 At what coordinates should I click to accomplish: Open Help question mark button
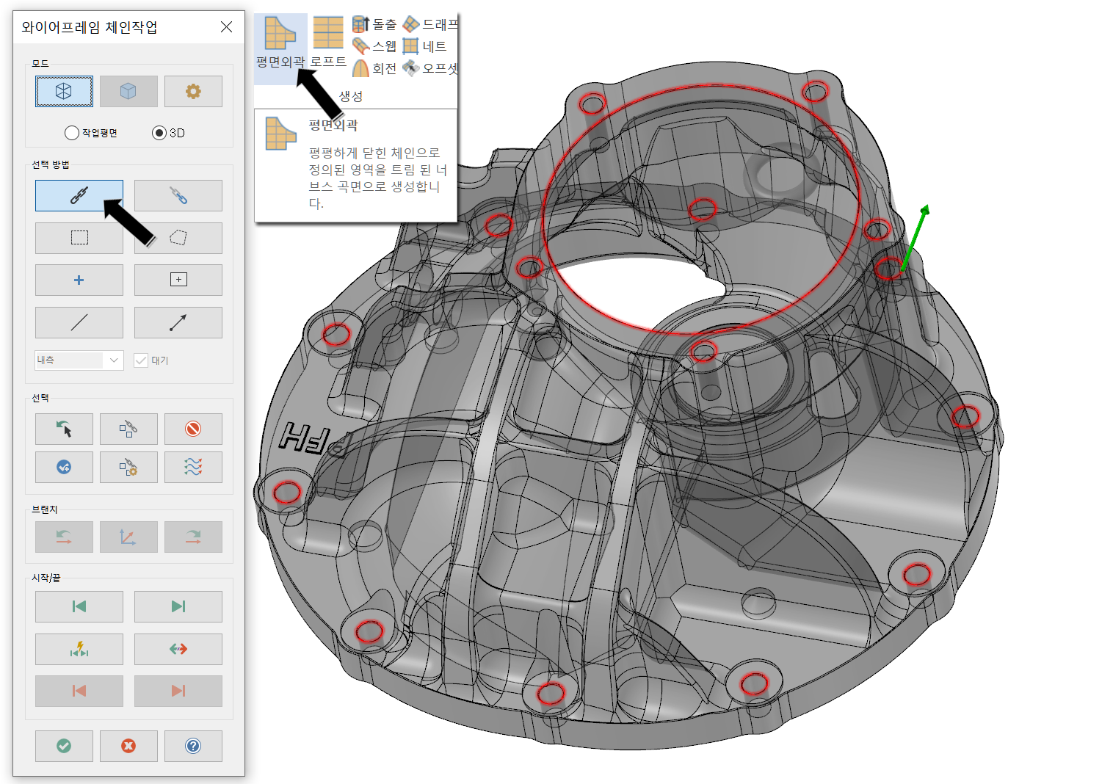pyautogui.click(x=193, y=746)
